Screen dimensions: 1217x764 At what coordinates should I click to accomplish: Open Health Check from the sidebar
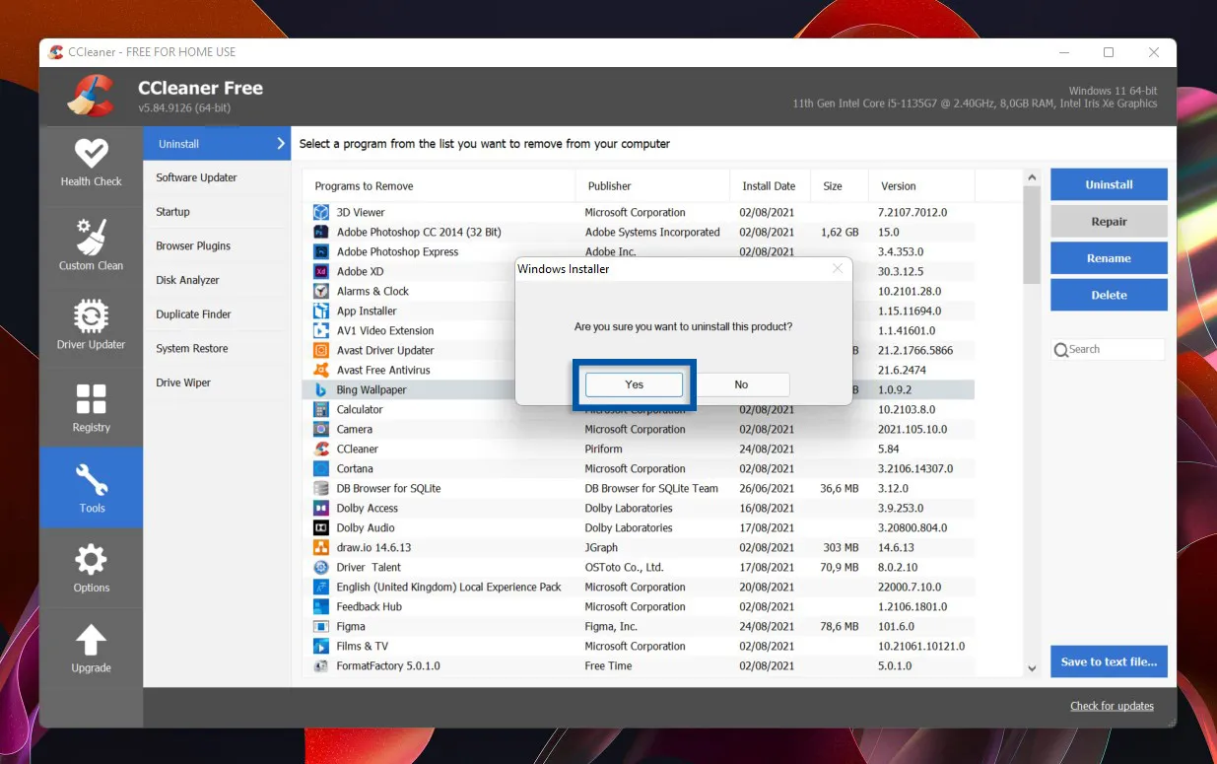point(91,164)
